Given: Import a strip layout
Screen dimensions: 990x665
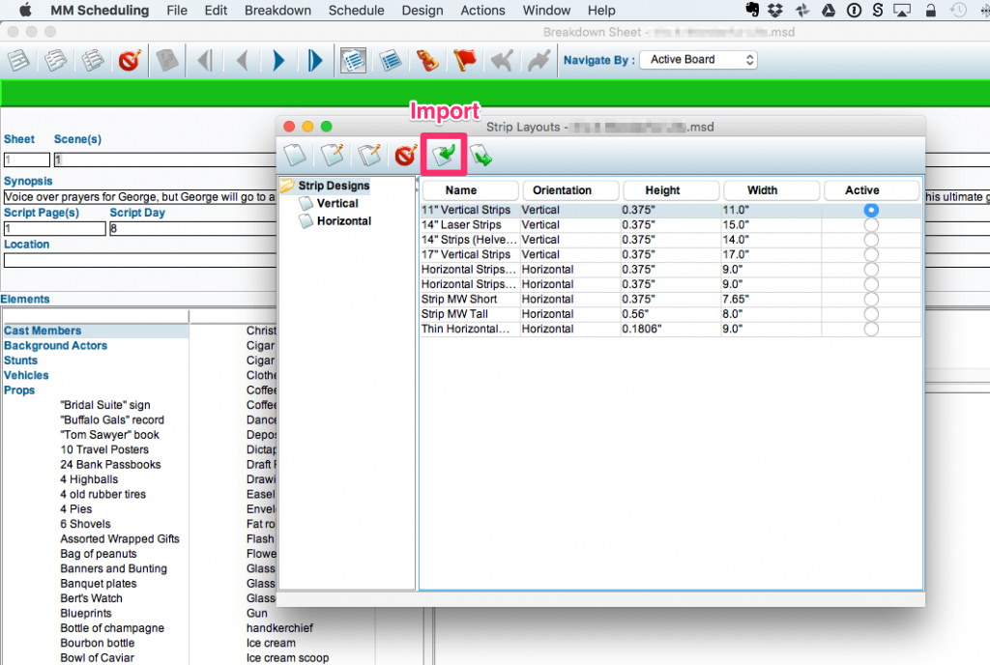Looking at the screenshot, I should coord(445,155).
